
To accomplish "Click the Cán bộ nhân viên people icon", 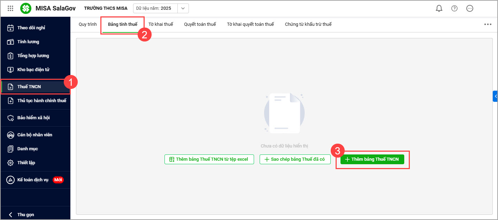I will pyautogui.click(x=10, y=135).
